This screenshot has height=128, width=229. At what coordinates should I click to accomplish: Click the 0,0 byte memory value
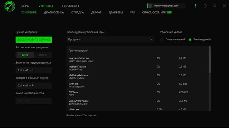[x=183, y=84]
